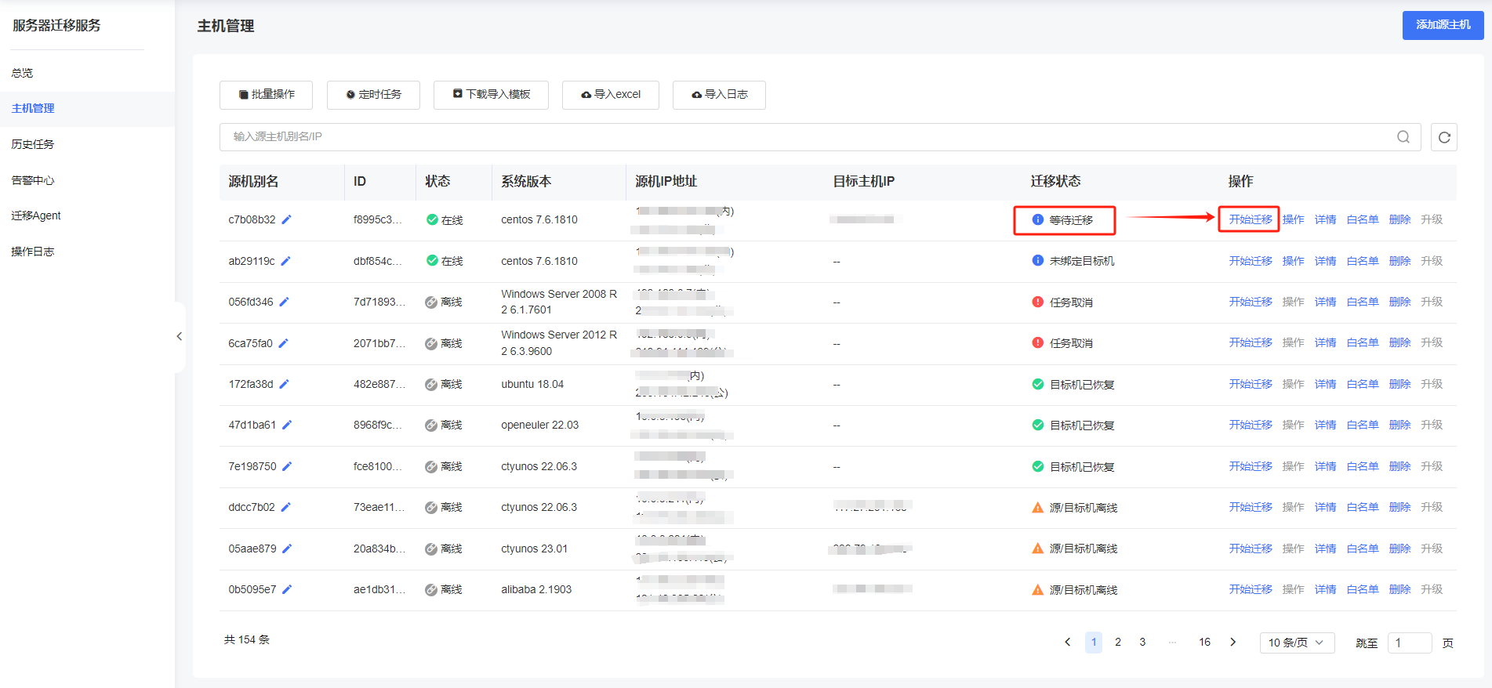Go to page 2 in pagination
This screenshot has width=1492, height=688.
[1118, 642]
